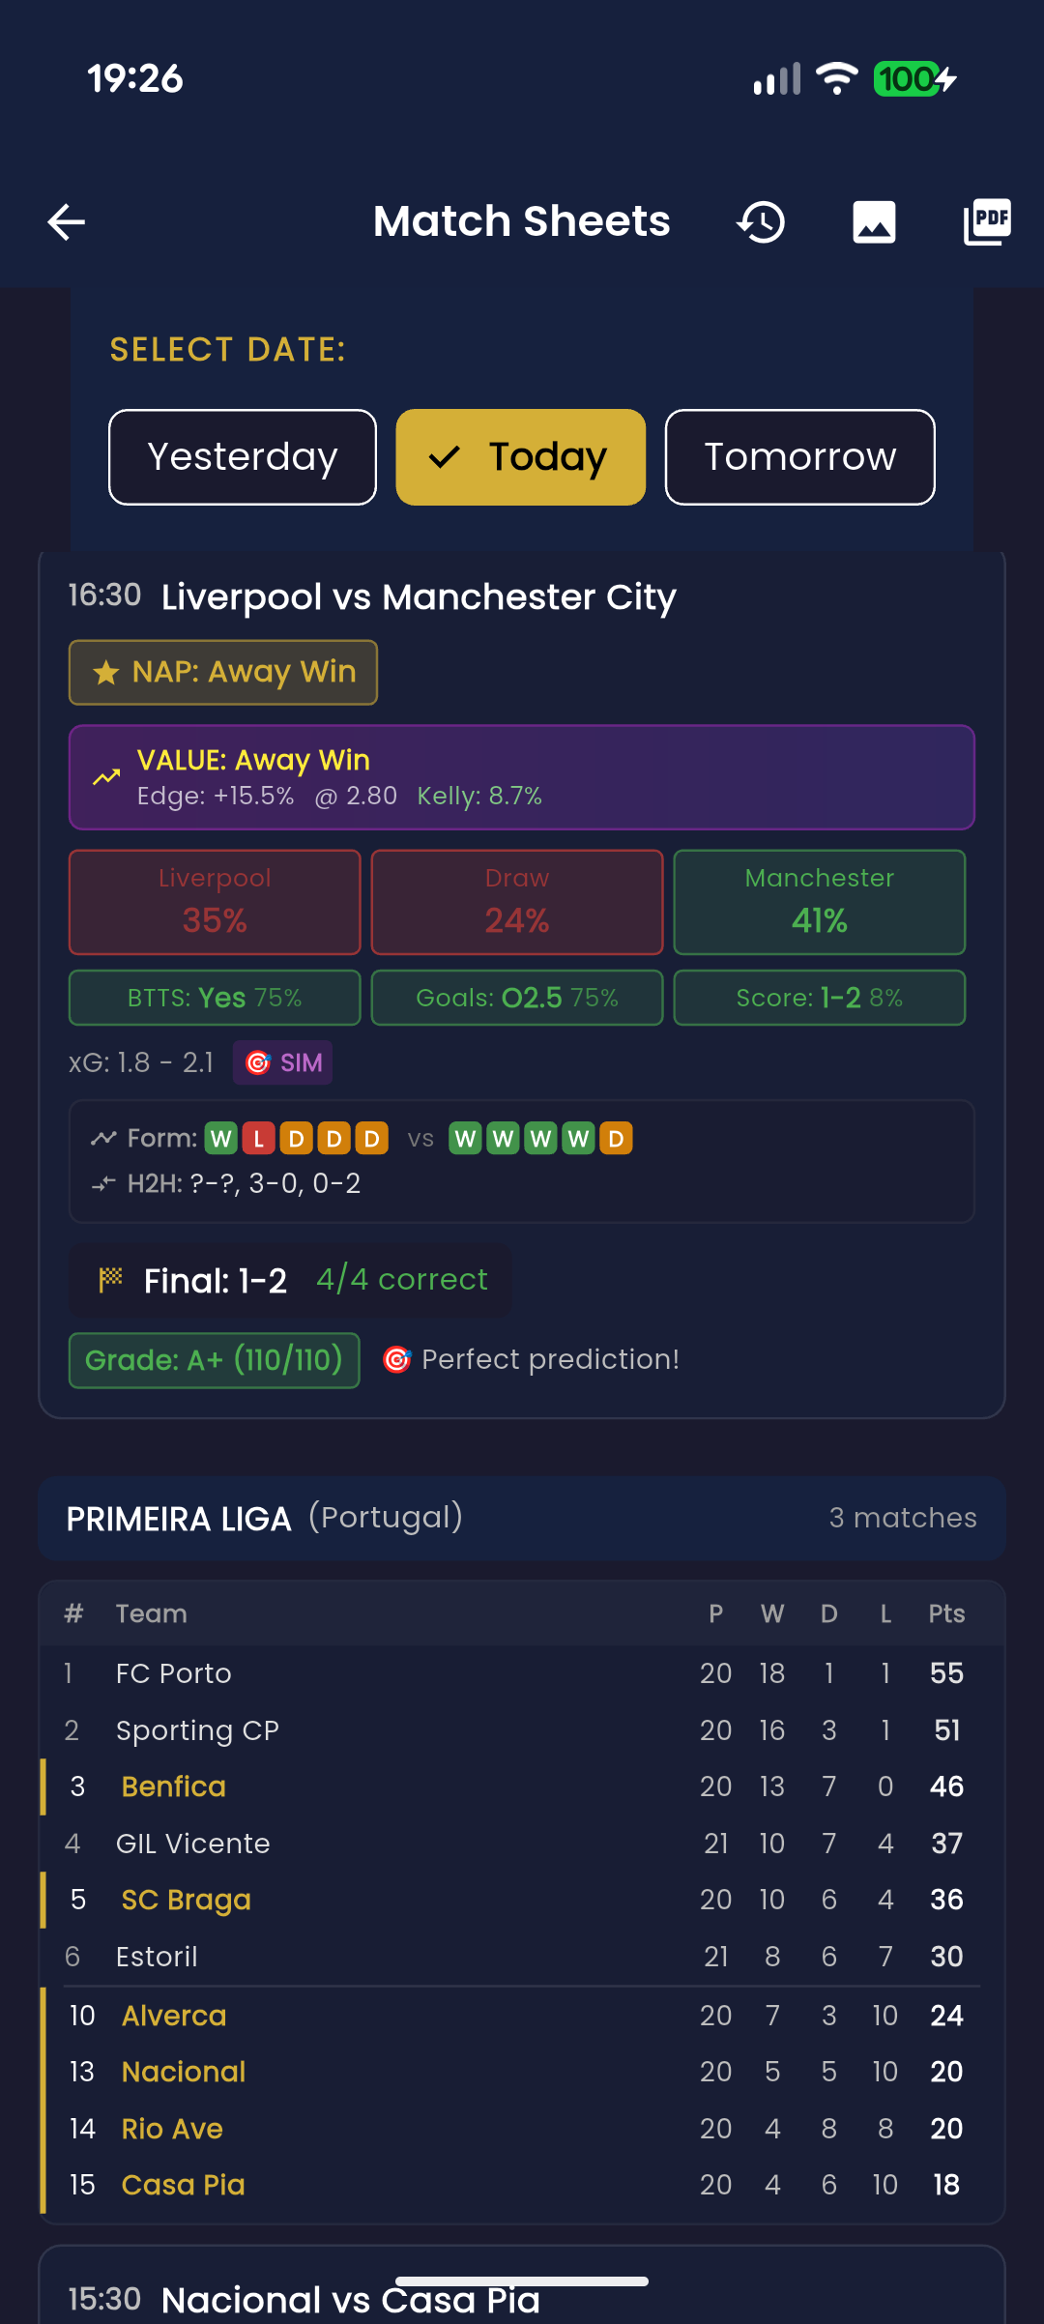Export the sheet as an image
This screenshot has width=1044, height=2324.
pos(873,221)
